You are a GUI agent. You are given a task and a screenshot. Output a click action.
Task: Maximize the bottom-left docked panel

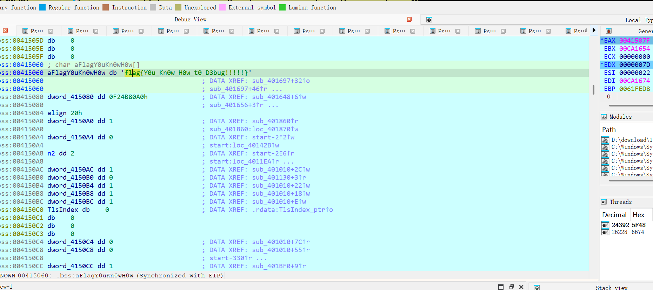(x=501, y=287)
